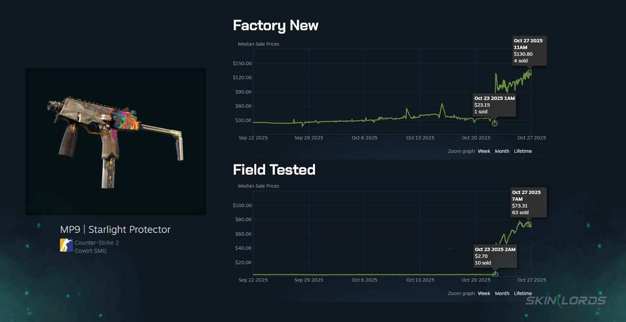The width and height of the screenshot is (626, 322).
Task: Zoom Factory New graph to Month
Action: tap(502, 151)
